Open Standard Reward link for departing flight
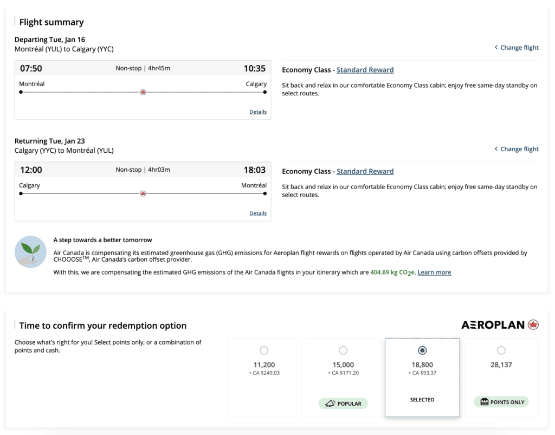This screenshot has height=435, width=555. click(365, 70)
